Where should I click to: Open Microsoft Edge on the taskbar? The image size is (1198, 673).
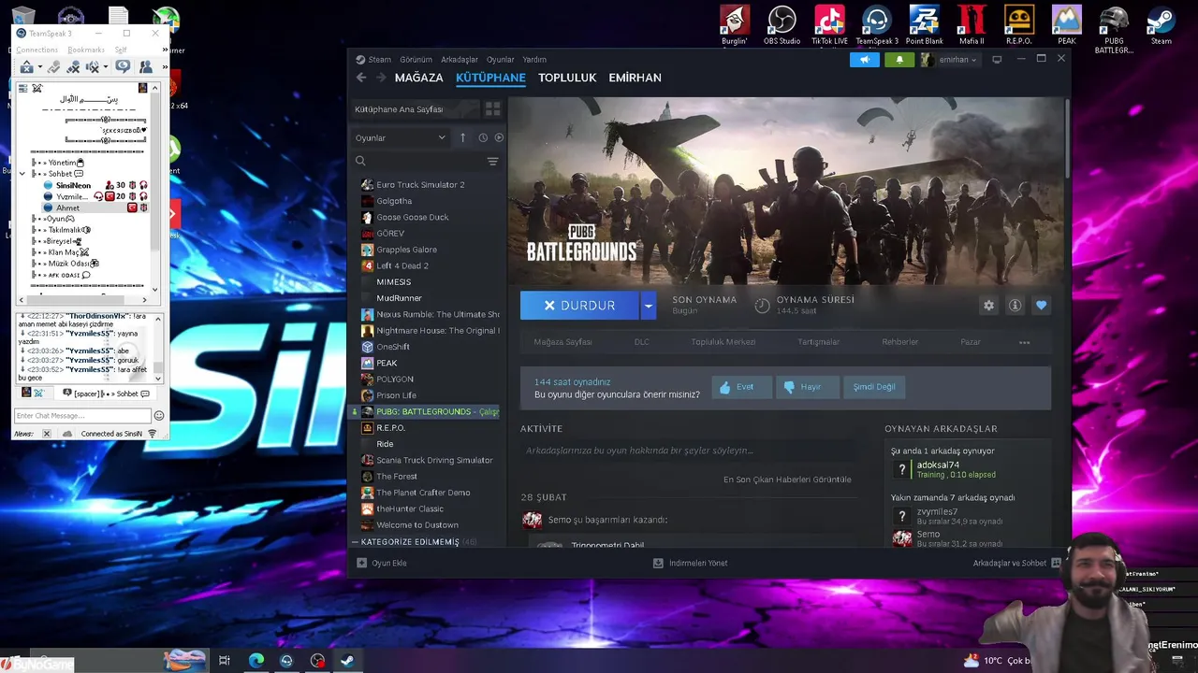tap(256, 661)
